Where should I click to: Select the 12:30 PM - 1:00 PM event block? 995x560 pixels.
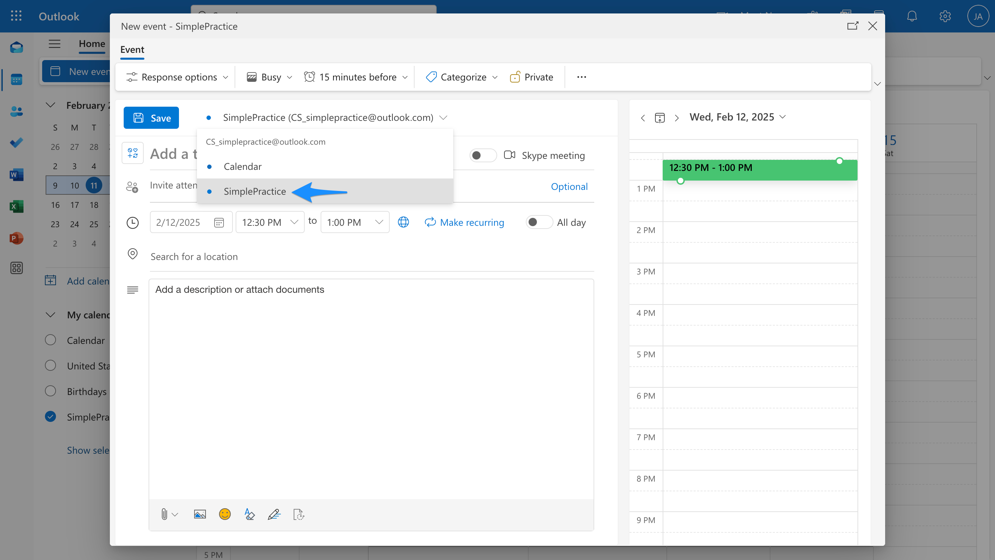(x=760, y=170)
